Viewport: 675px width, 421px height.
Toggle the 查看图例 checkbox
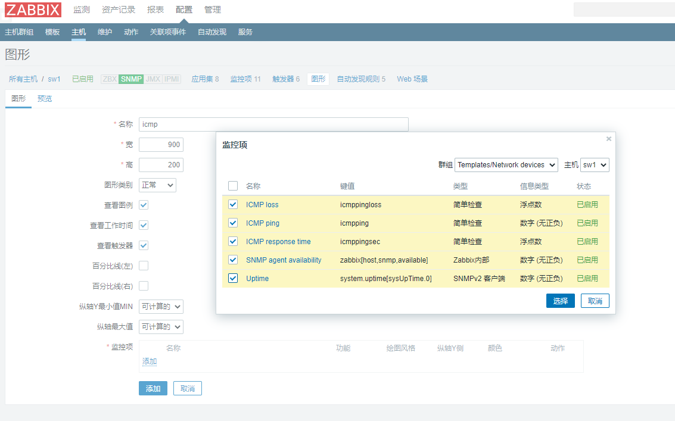coord(144,205)
